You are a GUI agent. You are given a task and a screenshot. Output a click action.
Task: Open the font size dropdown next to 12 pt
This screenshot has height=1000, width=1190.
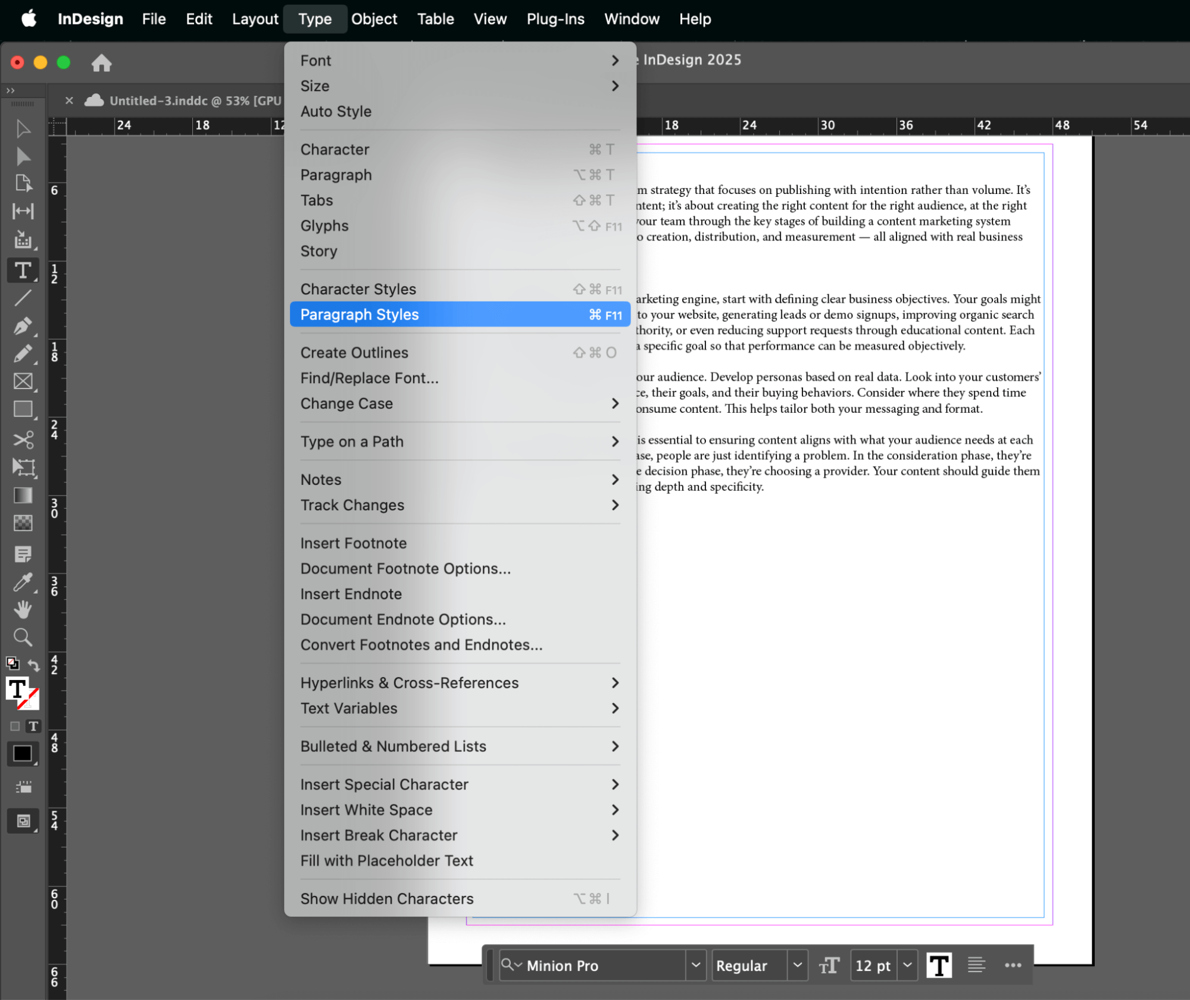(x=907, y=965)
